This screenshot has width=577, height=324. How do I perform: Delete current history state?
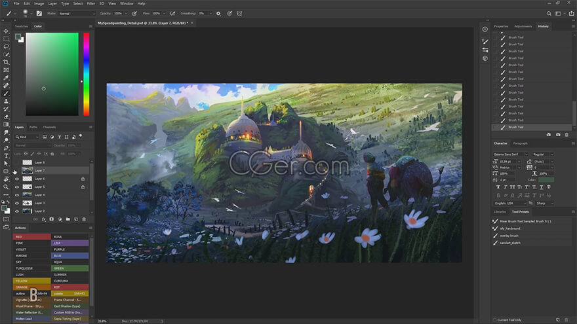pos(567,135)
